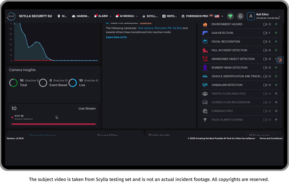Open settings gear for Vandalism Detection
289x184 pixels.
pyautogui.click(x=276, y=85)
